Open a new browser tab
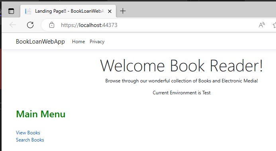This screenshot has width=276, height=151. coord(123,11)
